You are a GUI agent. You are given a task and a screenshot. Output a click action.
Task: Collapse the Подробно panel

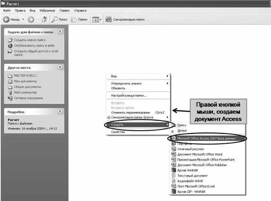point(60,111)
